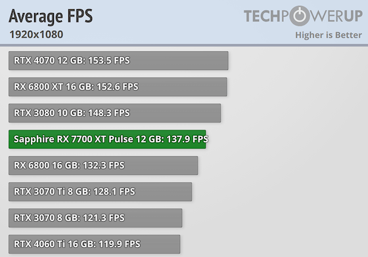The height and width of the screenshot is (257, 368).
Task: Select the RX 6800 16 GB bar
Action: click(103, 165)
